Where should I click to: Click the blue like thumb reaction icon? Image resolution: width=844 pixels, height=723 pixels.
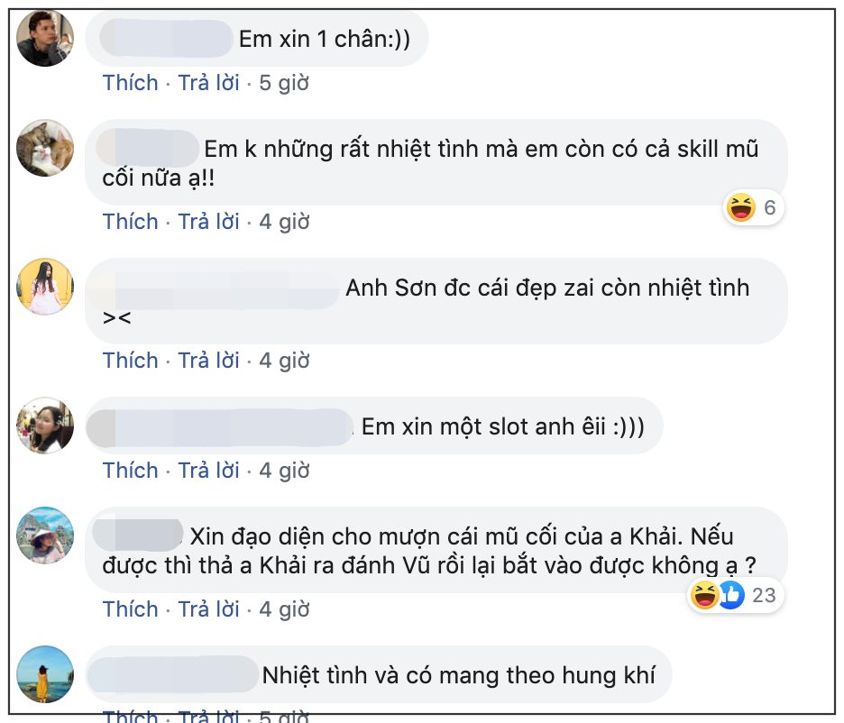730,595
